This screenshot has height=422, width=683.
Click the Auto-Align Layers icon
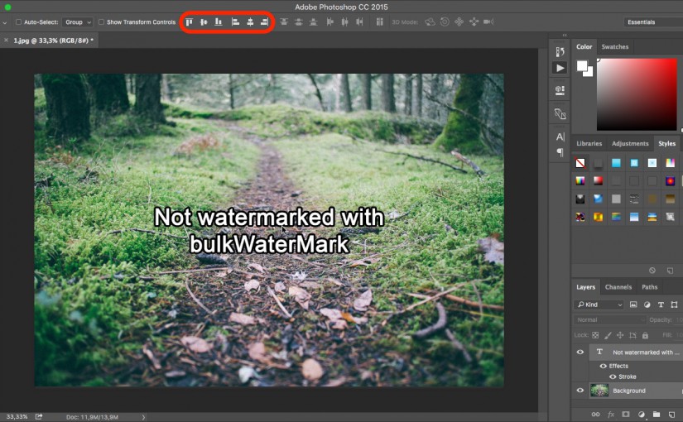tap(379, 22)
